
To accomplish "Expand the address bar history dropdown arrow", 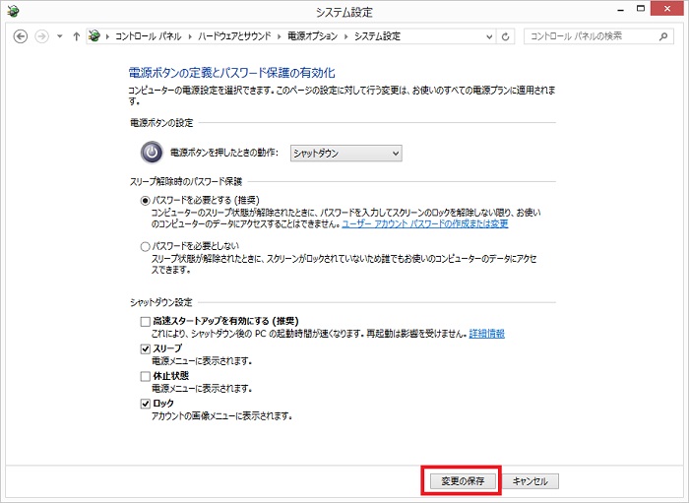I will coord(488,36).
